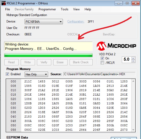Toggle the VDD PICkit 2 On checkbox
This screenshot has height=139, width=141.
click(102, 58)
